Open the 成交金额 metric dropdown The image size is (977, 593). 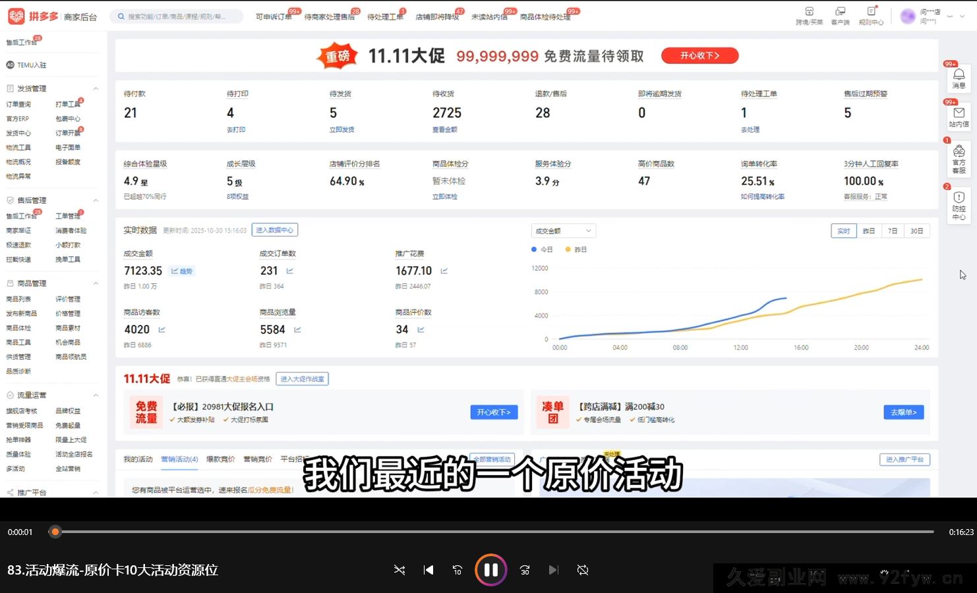click(x=563, y=231)
